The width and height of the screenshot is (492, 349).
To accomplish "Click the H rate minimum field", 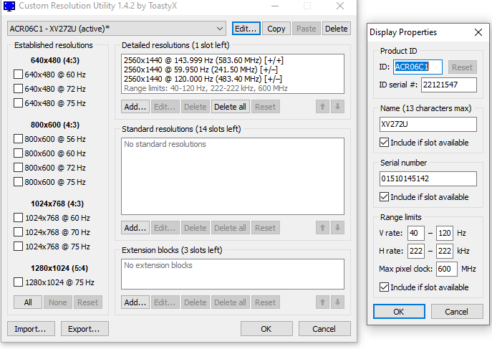I will click(416, 251).
